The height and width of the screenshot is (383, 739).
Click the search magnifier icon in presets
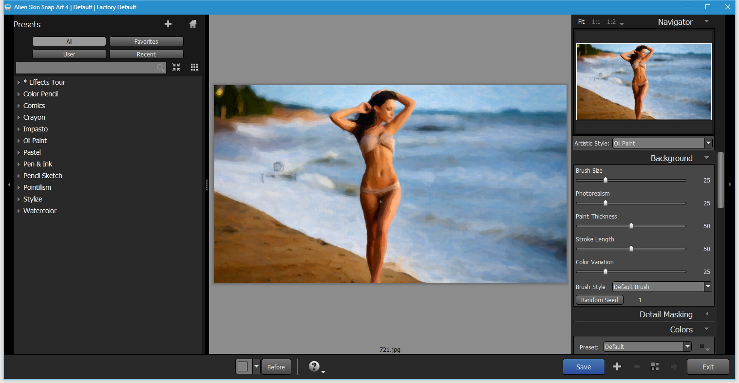(x=160, y=68)
